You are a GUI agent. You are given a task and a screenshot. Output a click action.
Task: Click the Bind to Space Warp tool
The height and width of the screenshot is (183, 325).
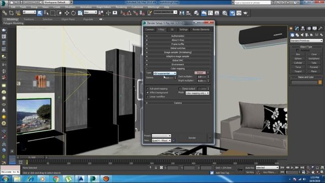click(x=18, y=13)
